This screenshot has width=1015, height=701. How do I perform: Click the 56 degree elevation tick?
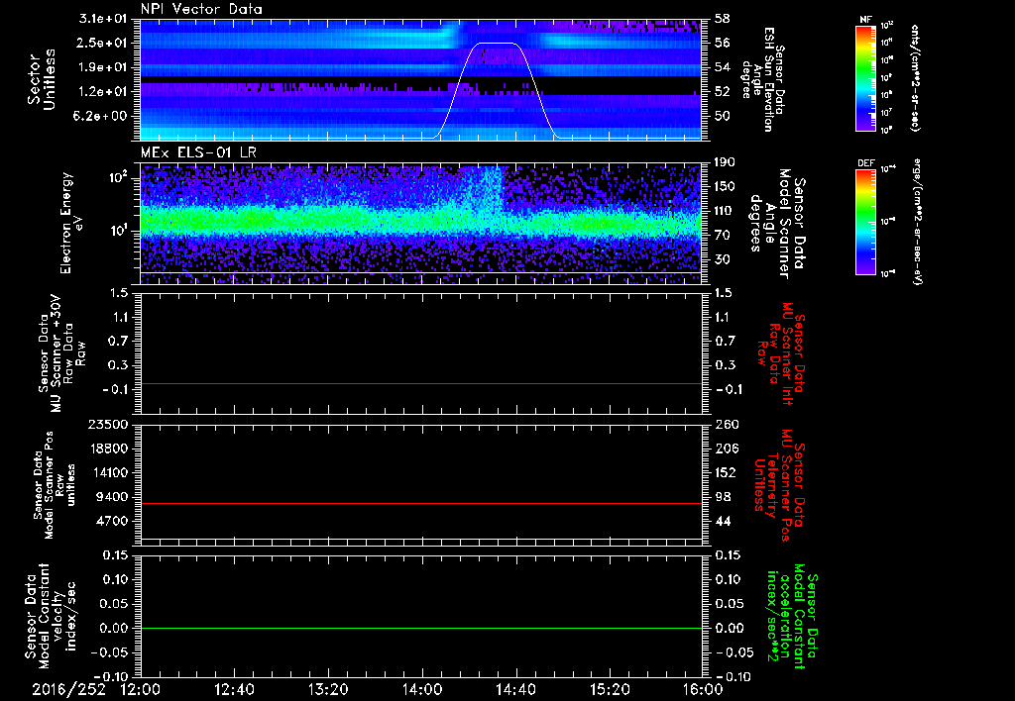(723, 43)
